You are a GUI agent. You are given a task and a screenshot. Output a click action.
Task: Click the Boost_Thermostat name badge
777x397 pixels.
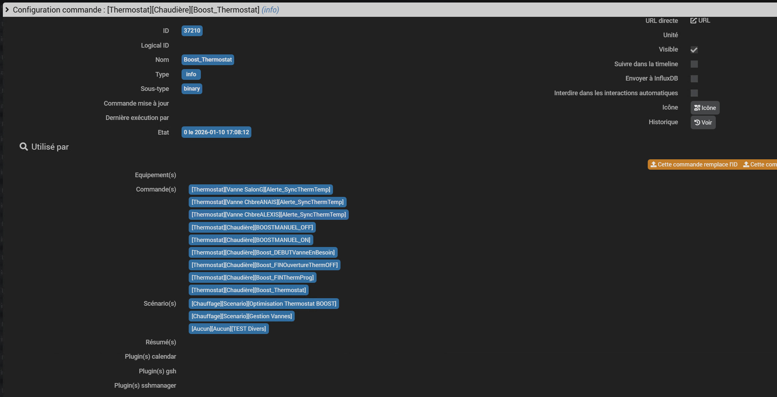point(208,60)
